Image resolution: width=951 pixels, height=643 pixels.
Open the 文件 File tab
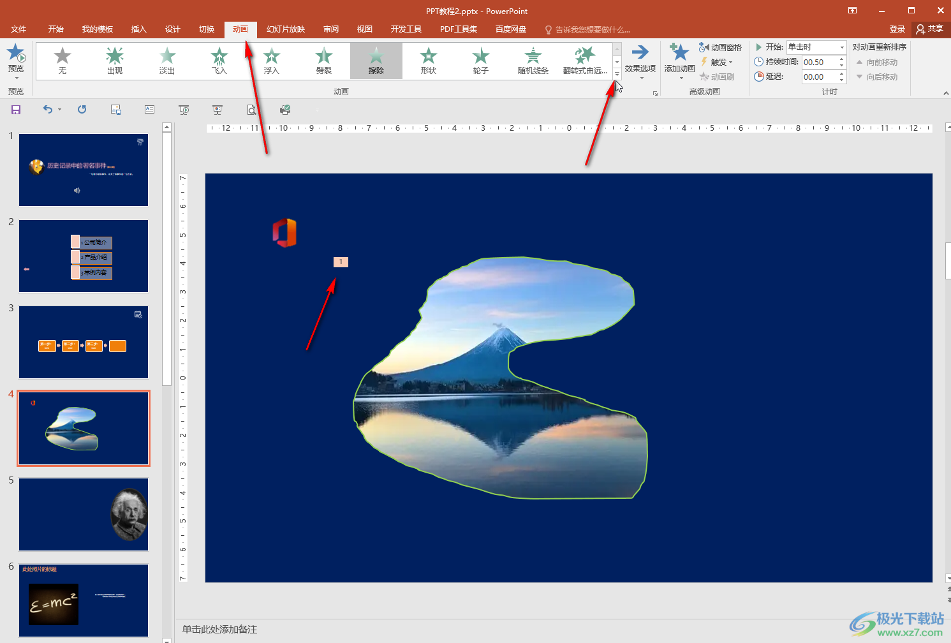[x=18, y=29]
